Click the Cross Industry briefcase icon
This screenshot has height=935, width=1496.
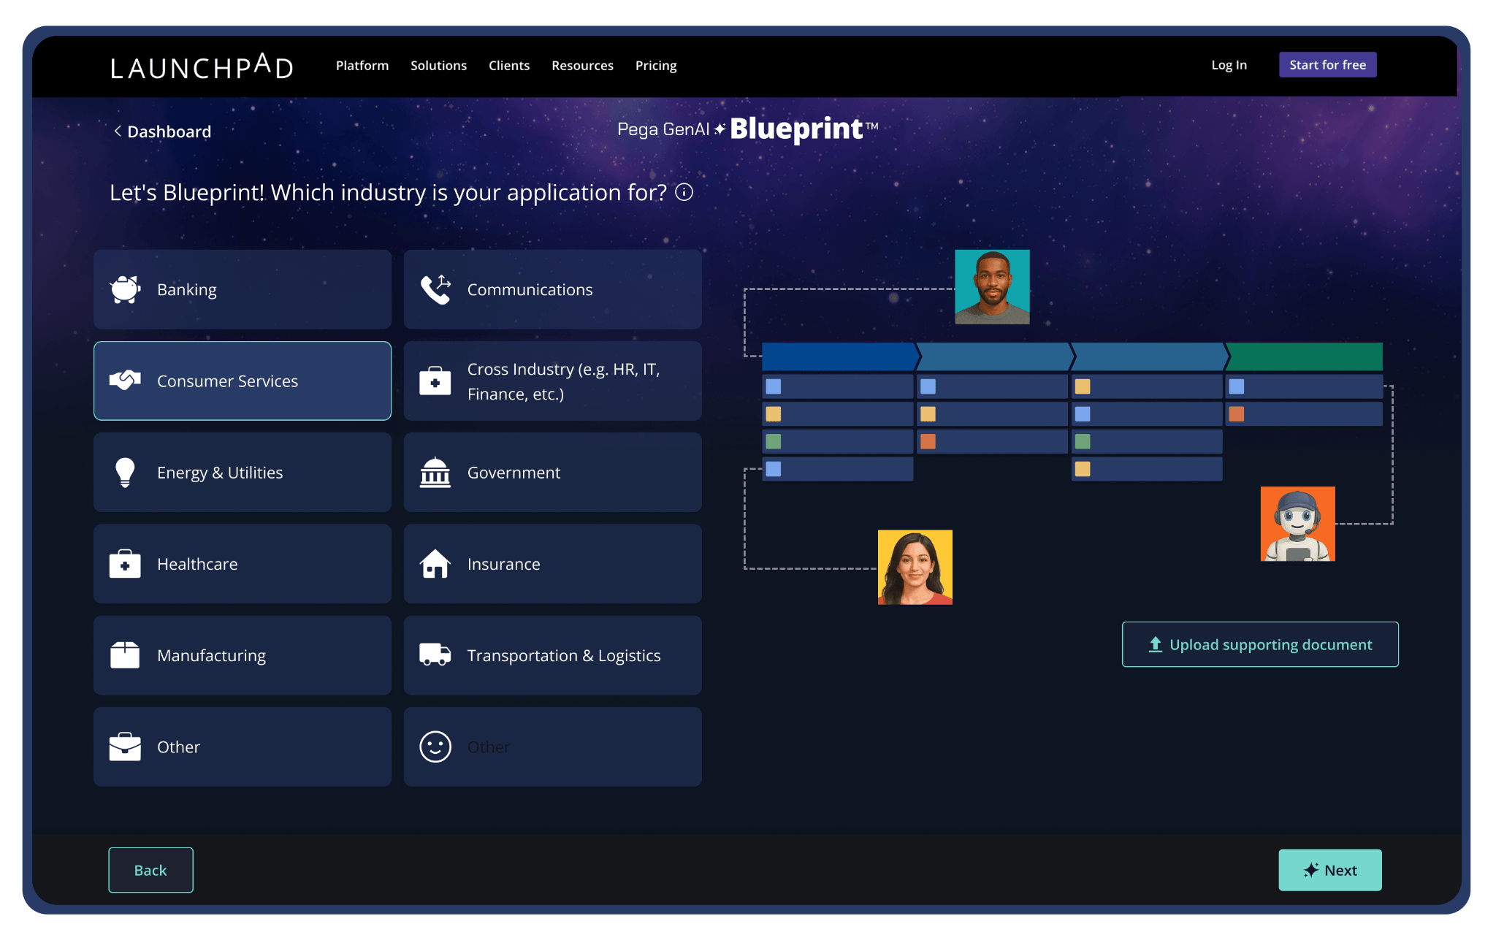click(x=435, y=381)
